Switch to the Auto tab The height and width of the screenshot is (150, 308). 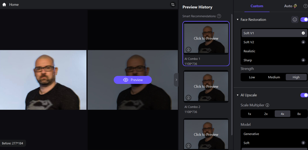(291, 6)
